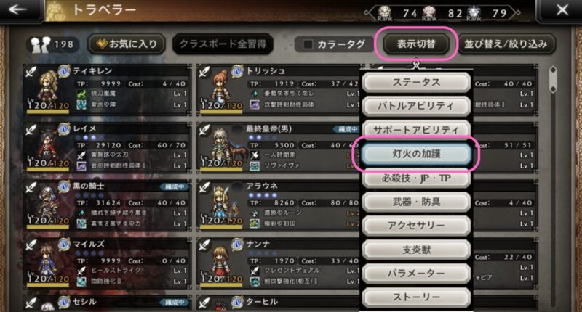Toggle the お気に入り favorites filter
The height and width of the screenshot is (312, 582).
click(x=127, y=44)
